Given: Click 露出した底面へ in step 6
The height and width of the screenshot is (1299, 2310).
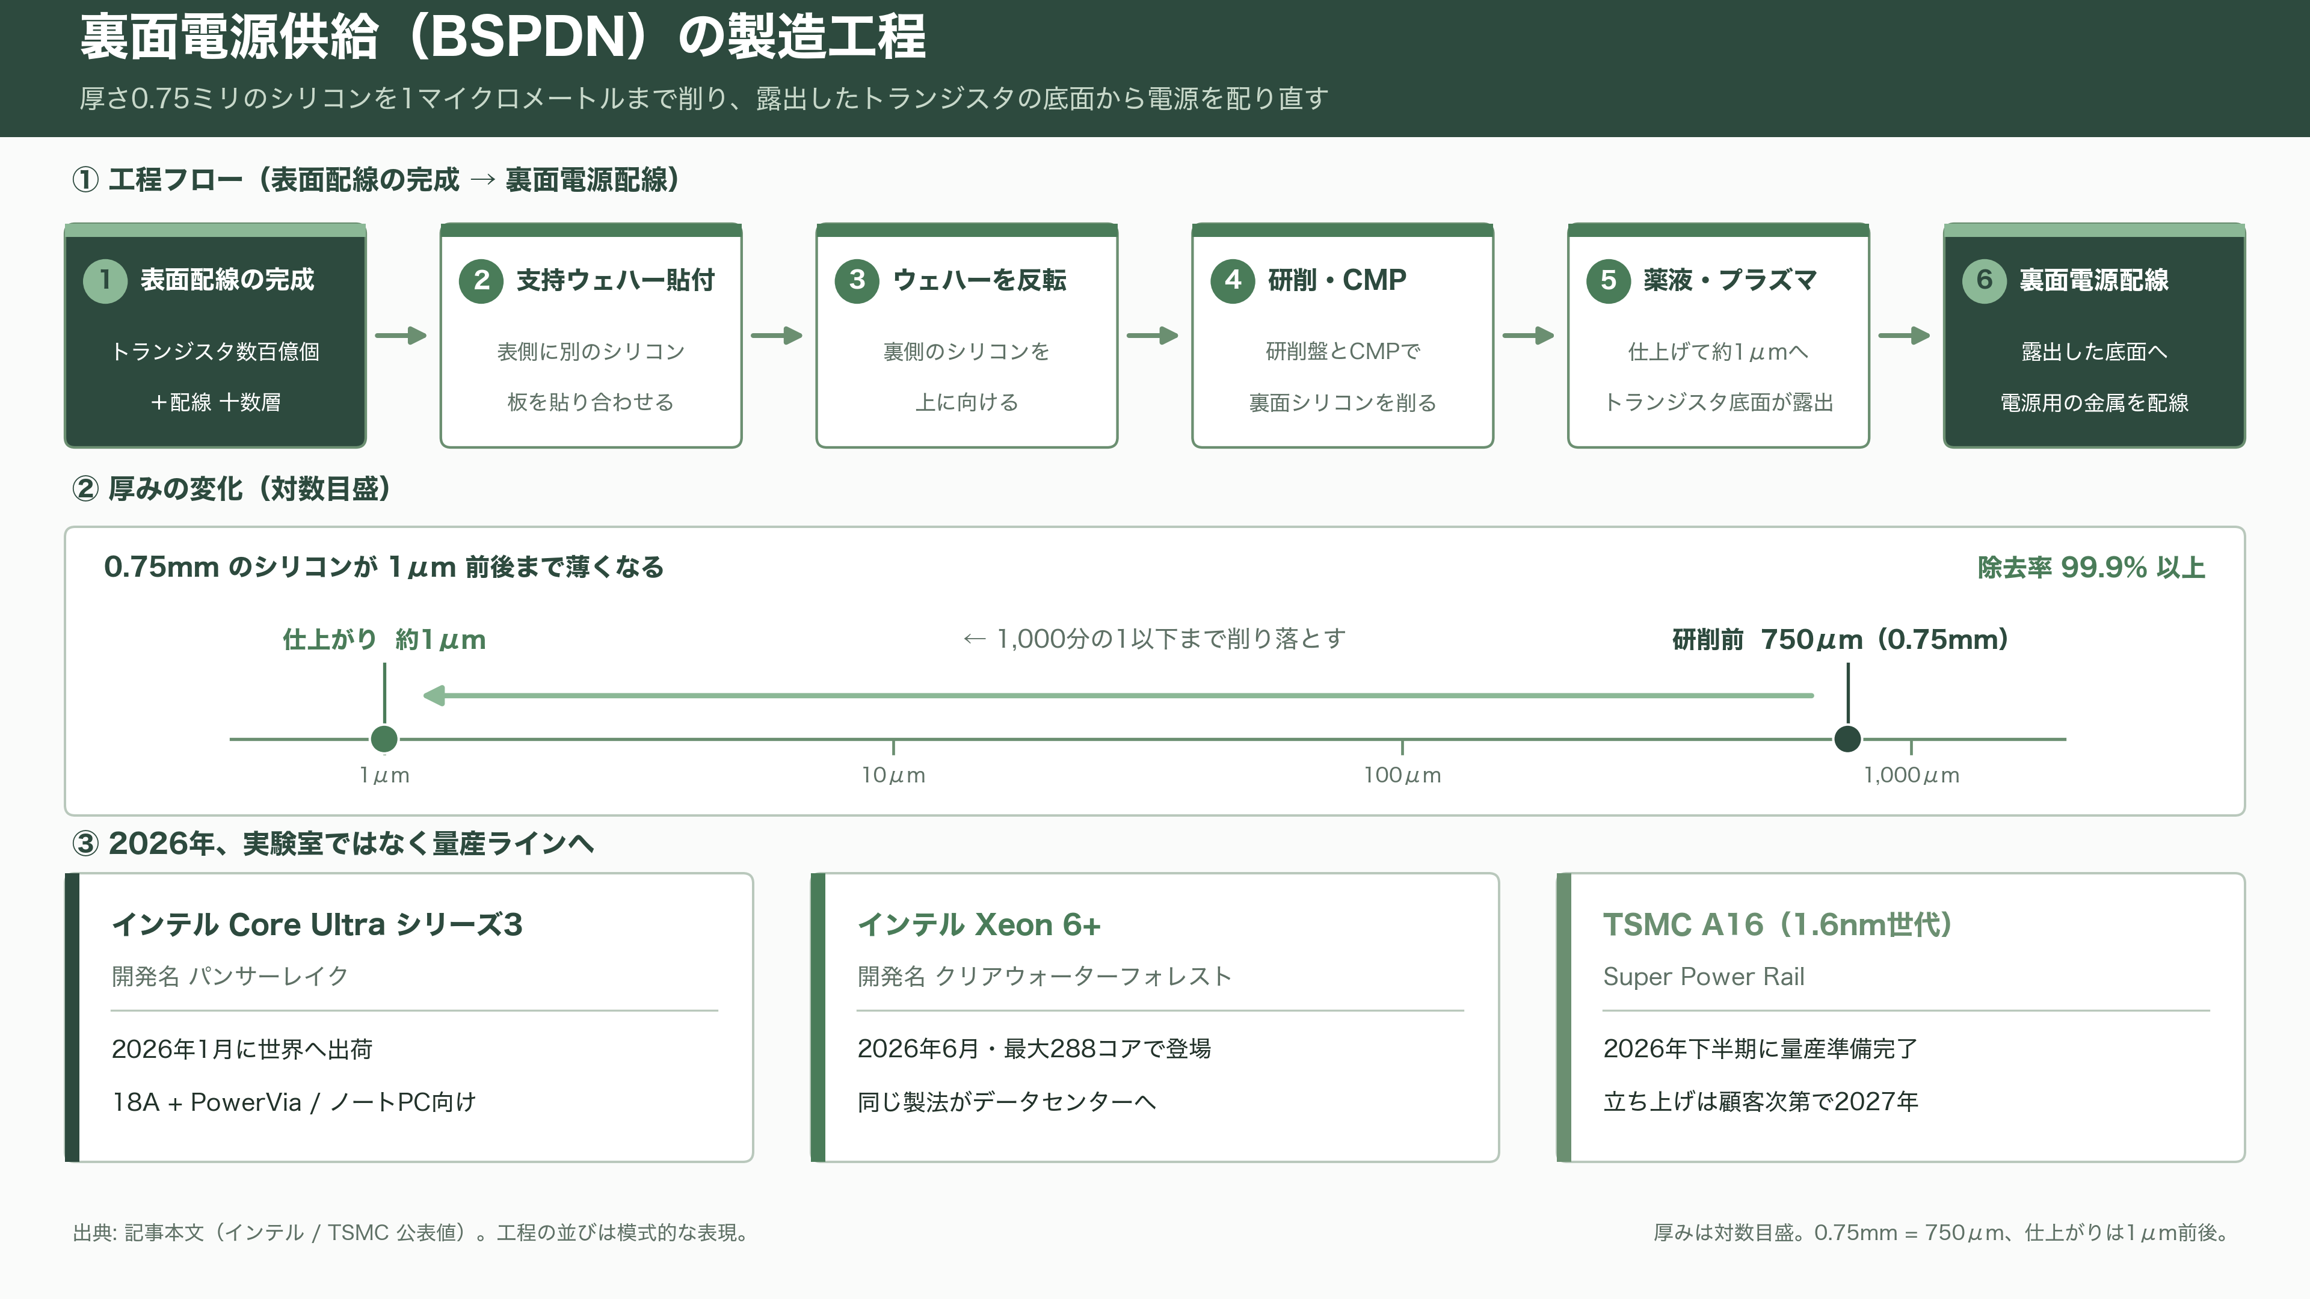Looking at the screenshot, I should [x=2094, y=351].
